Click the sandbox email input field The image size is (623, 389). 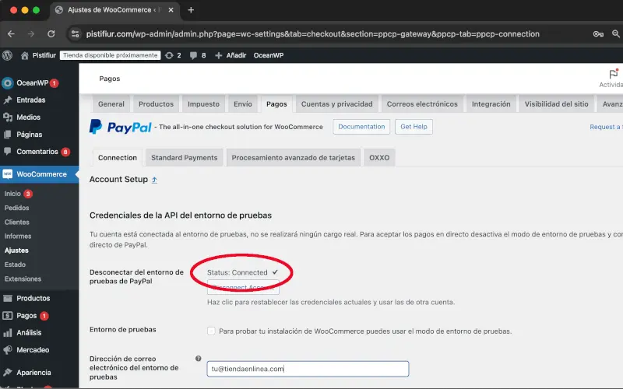[308, 369]
